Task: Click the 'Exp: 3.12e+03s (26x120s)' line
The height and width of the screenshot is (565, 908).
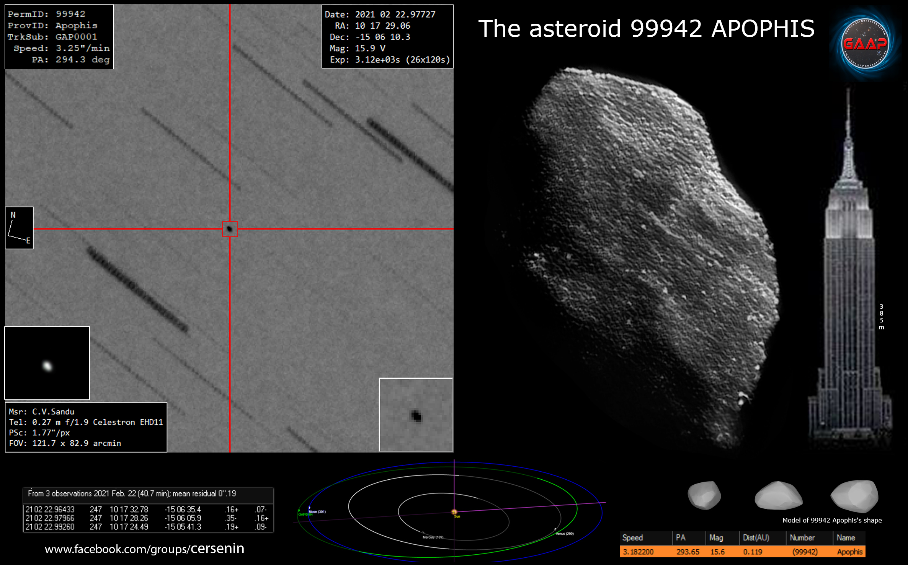Action: click(390, 60)
